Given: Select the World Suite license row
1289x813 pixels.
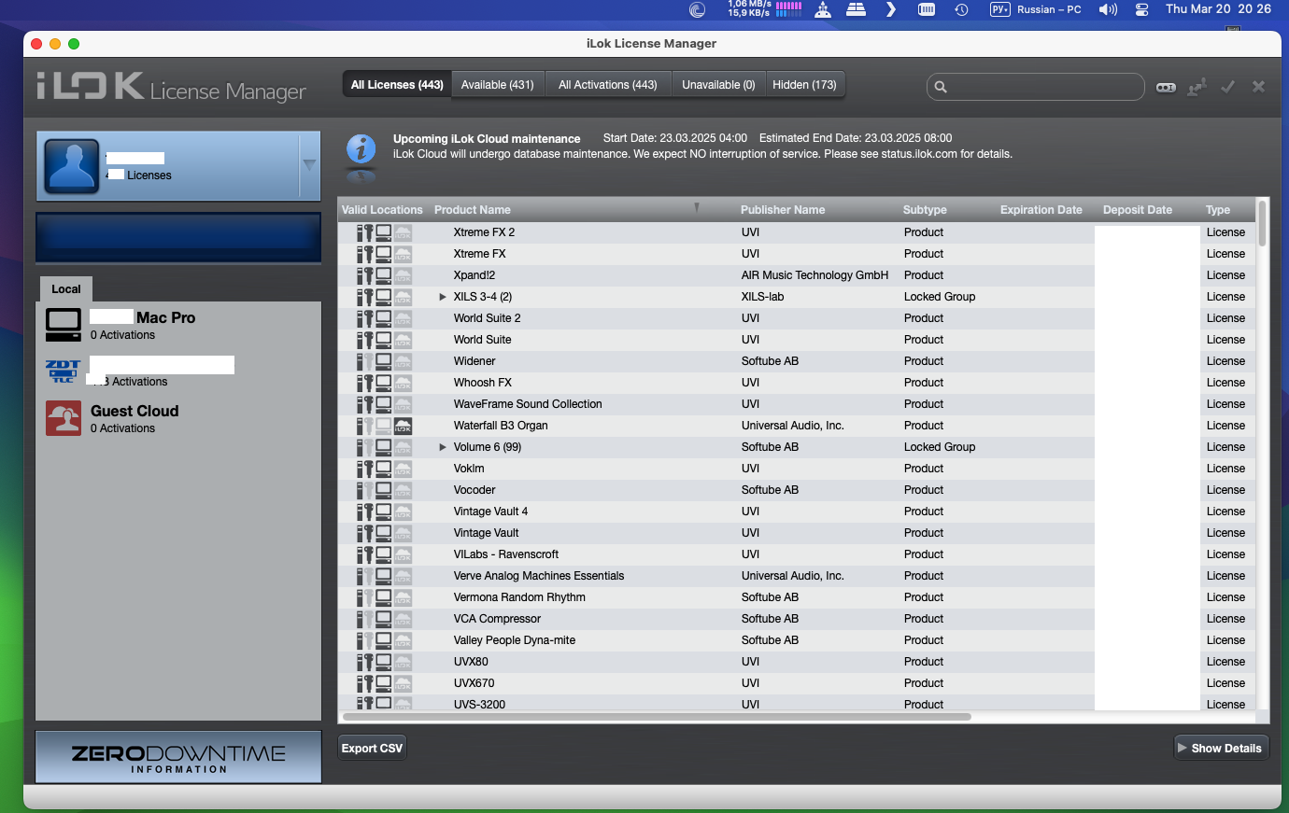Looking at the screenshot, I should (x=797, y=340).
